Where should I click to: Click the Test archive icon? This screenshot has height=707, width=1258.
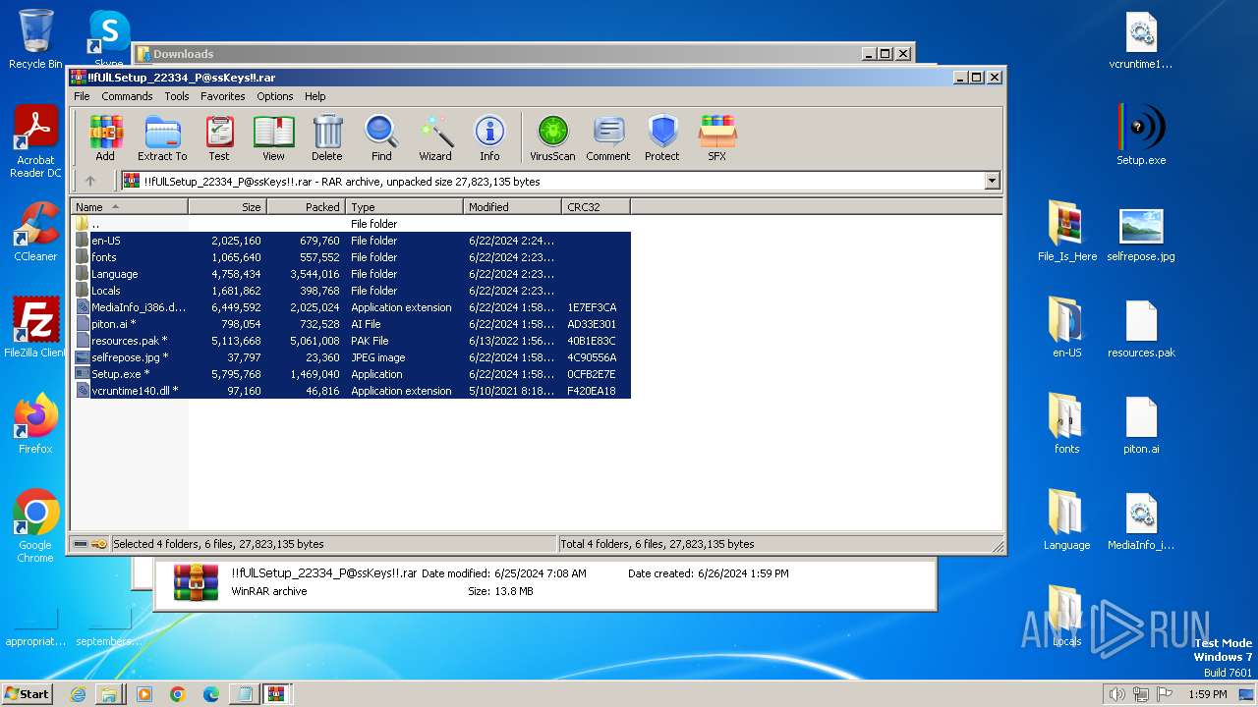point(219,137)
